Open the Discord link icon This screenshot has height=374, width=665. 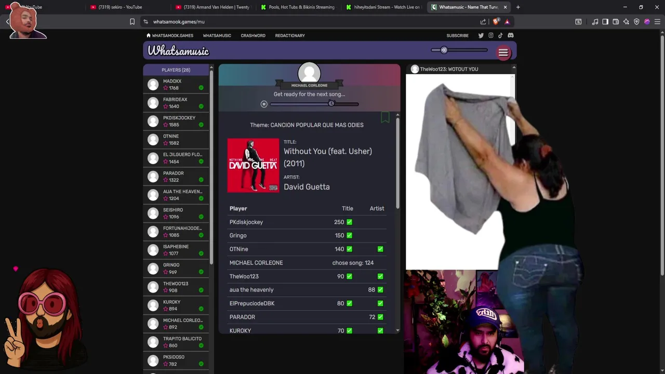pos(511,35)
